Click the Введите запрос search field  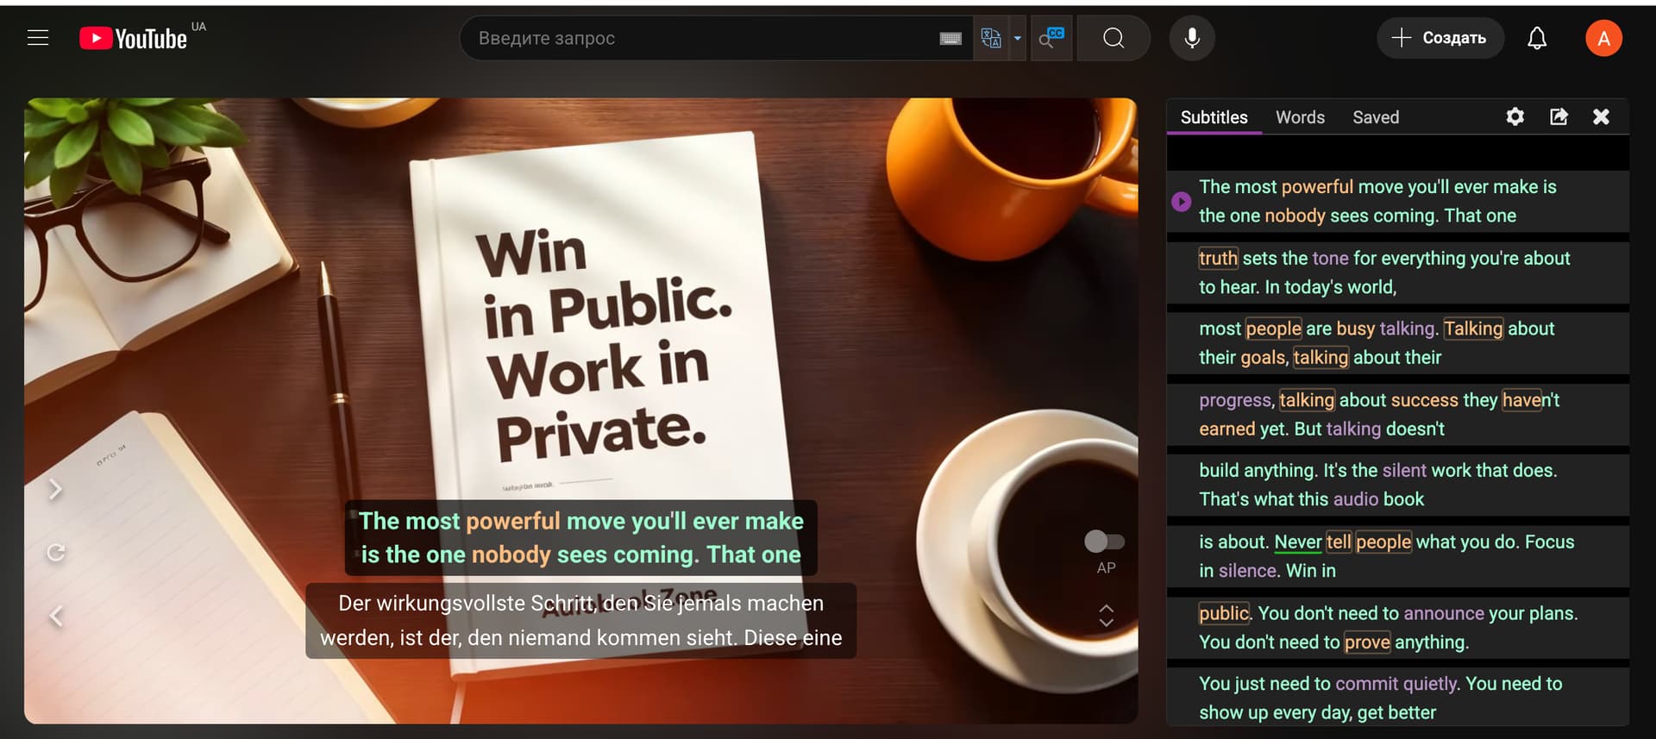click(699, 38)
